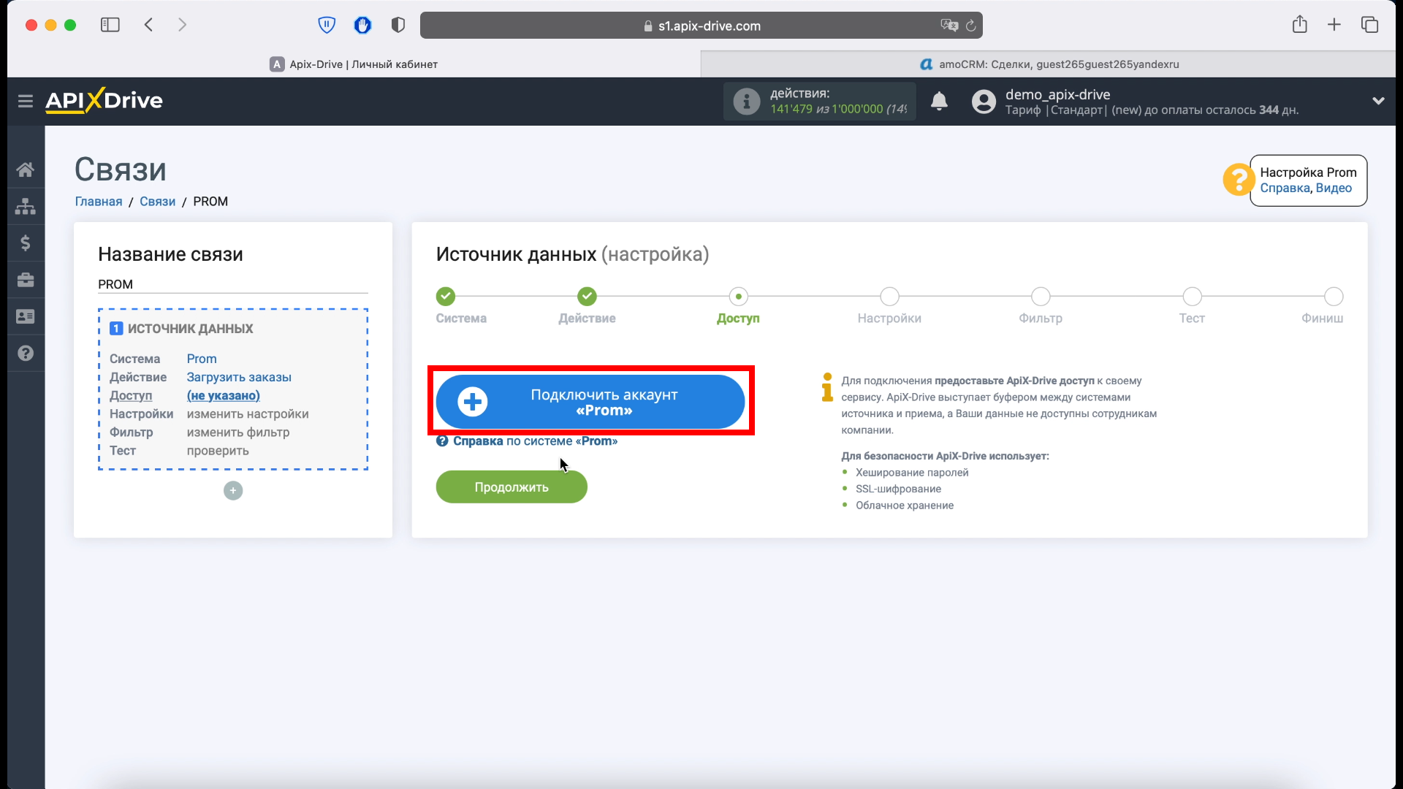1403x789 pixels.
Task: Click the Bitwarden shield extension icon
Action: [x=327, y=26]
